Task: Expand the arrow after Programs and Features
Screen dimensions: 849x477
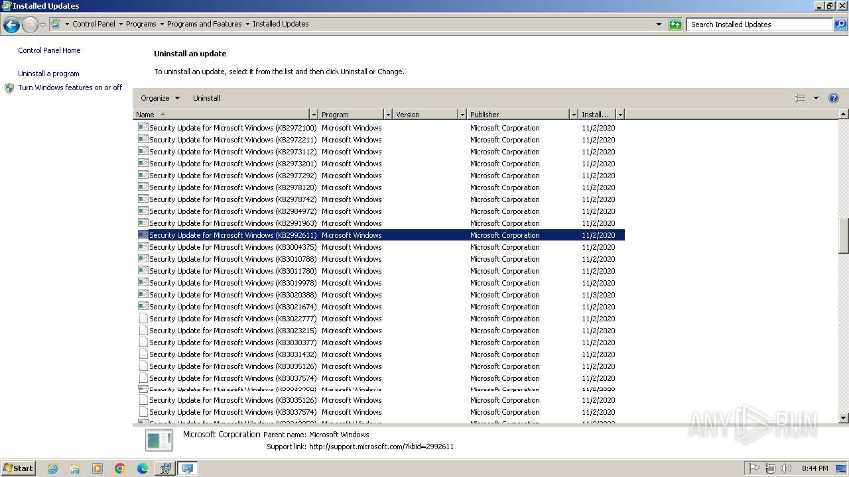Action: point(247,24)
